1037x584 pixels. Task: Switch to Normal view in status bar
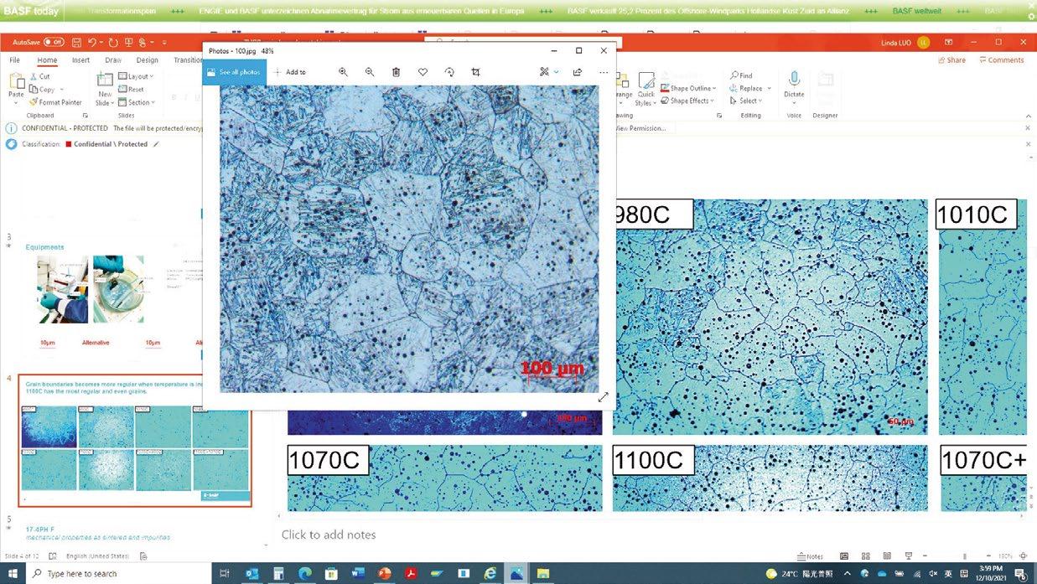[x=844, y=556]
